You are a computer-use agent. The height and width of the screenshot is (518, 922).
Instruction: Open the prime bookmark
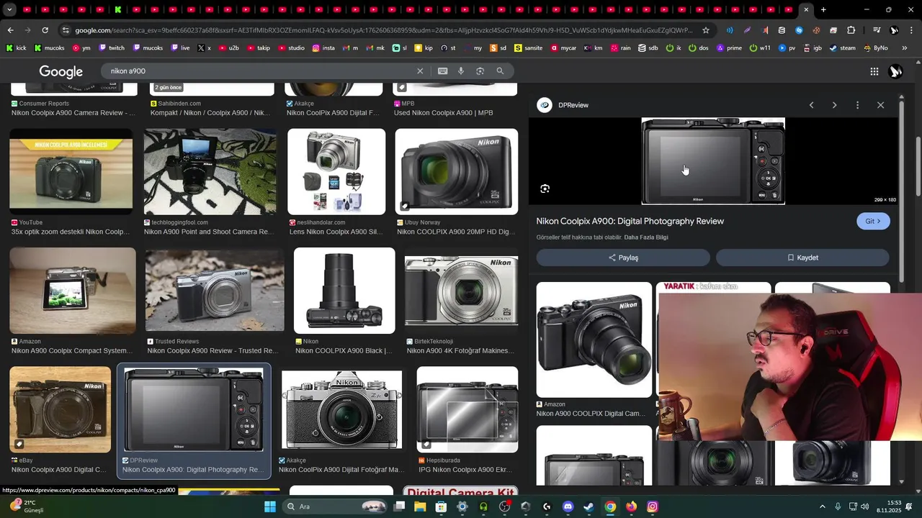[x=729, y=48]
